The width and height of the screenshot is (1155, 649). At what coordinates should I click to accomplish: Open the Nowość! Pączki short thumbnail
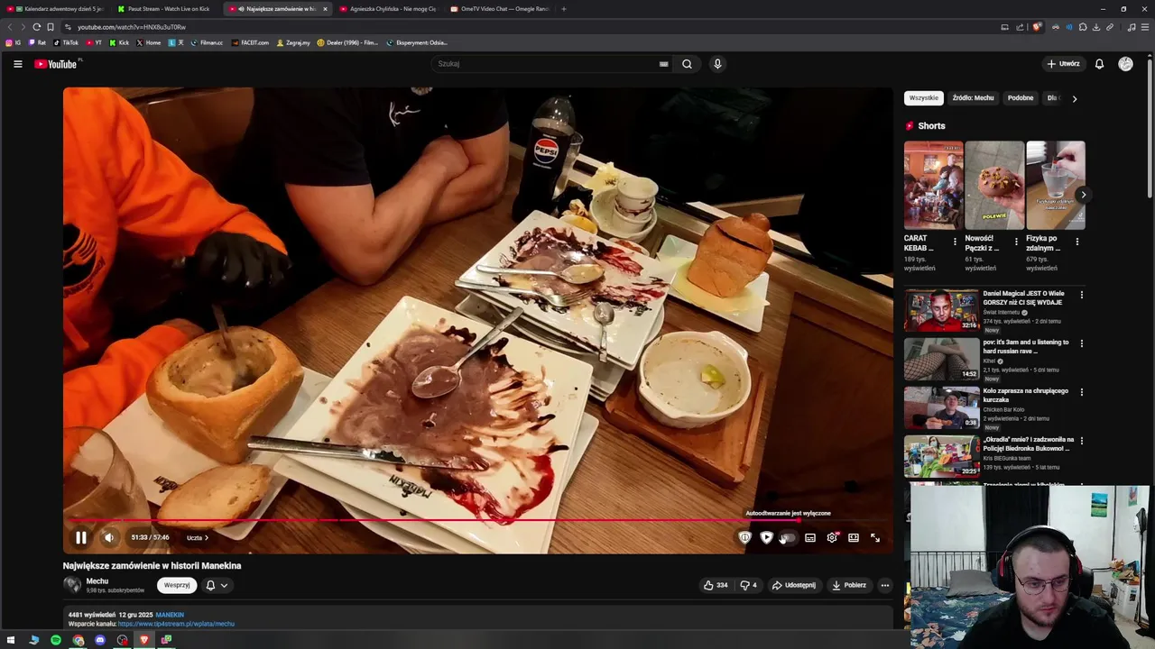point(994,185)
